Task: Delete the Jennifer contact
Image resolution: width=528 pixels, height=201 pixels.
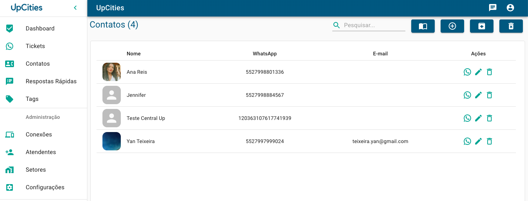Action: tap(489, 95)
